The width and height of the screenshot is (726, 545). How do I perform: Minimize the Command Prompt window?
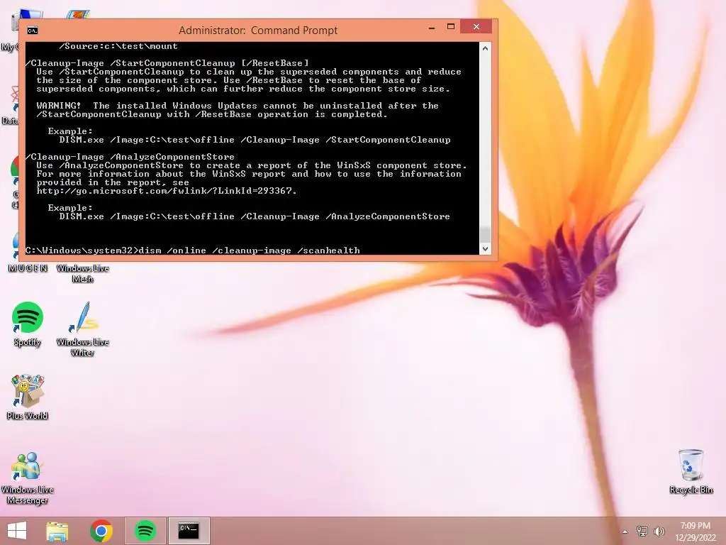click(432, 28)
